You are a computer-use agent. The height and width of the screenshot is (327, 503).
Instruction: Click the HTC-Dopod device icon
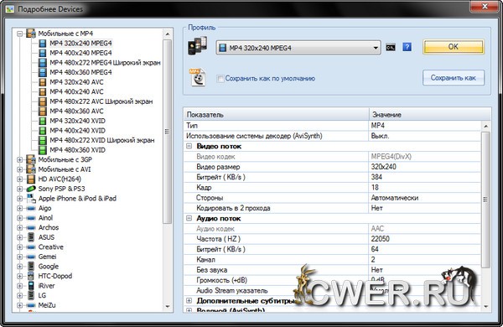(31, 276)
